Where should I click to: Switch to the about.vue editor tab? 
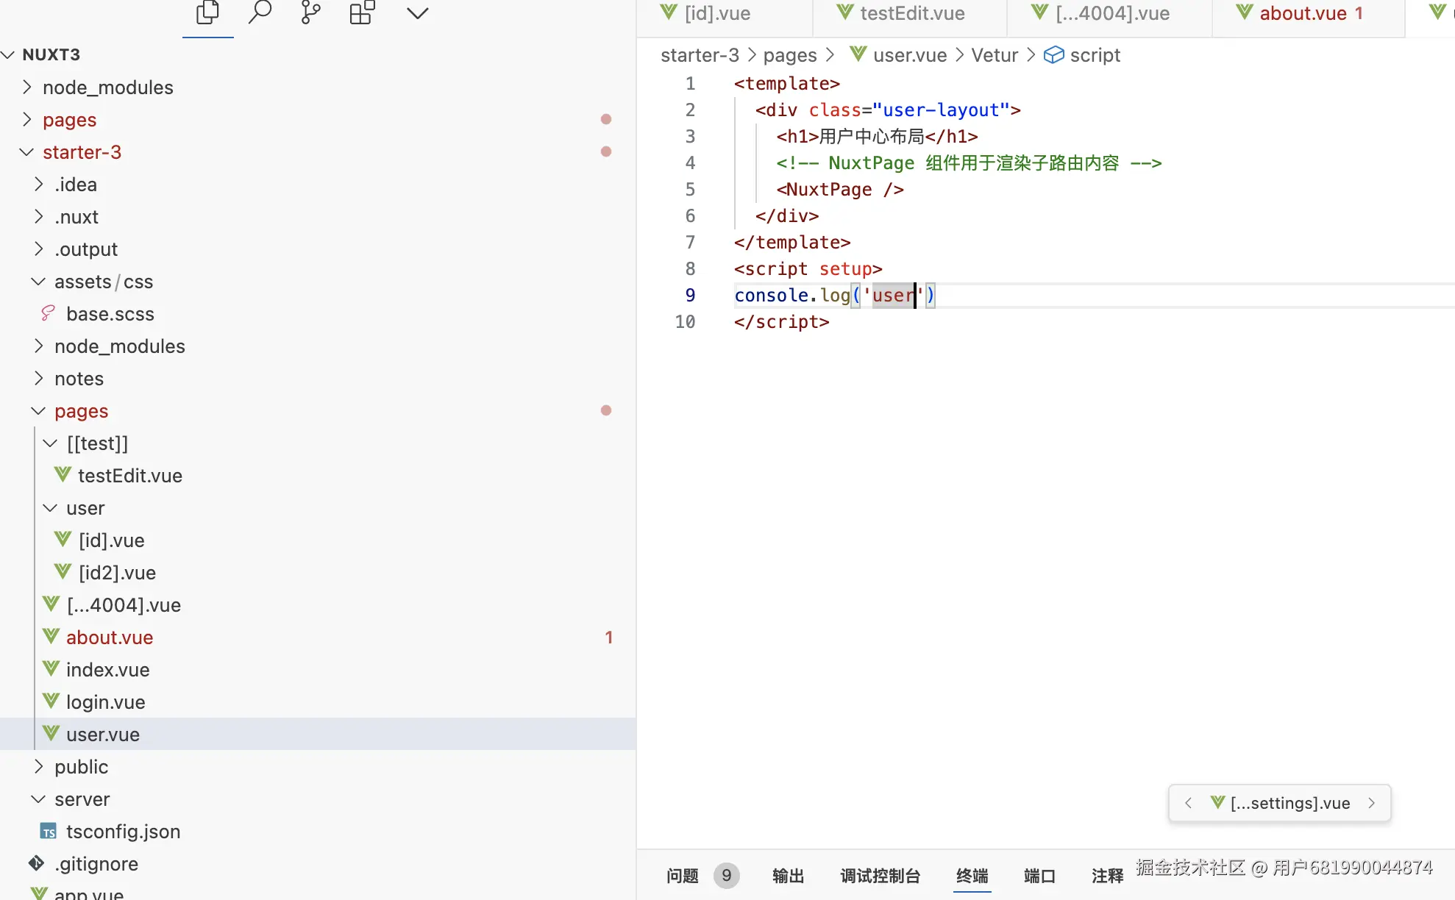(x=1302, y=13)
